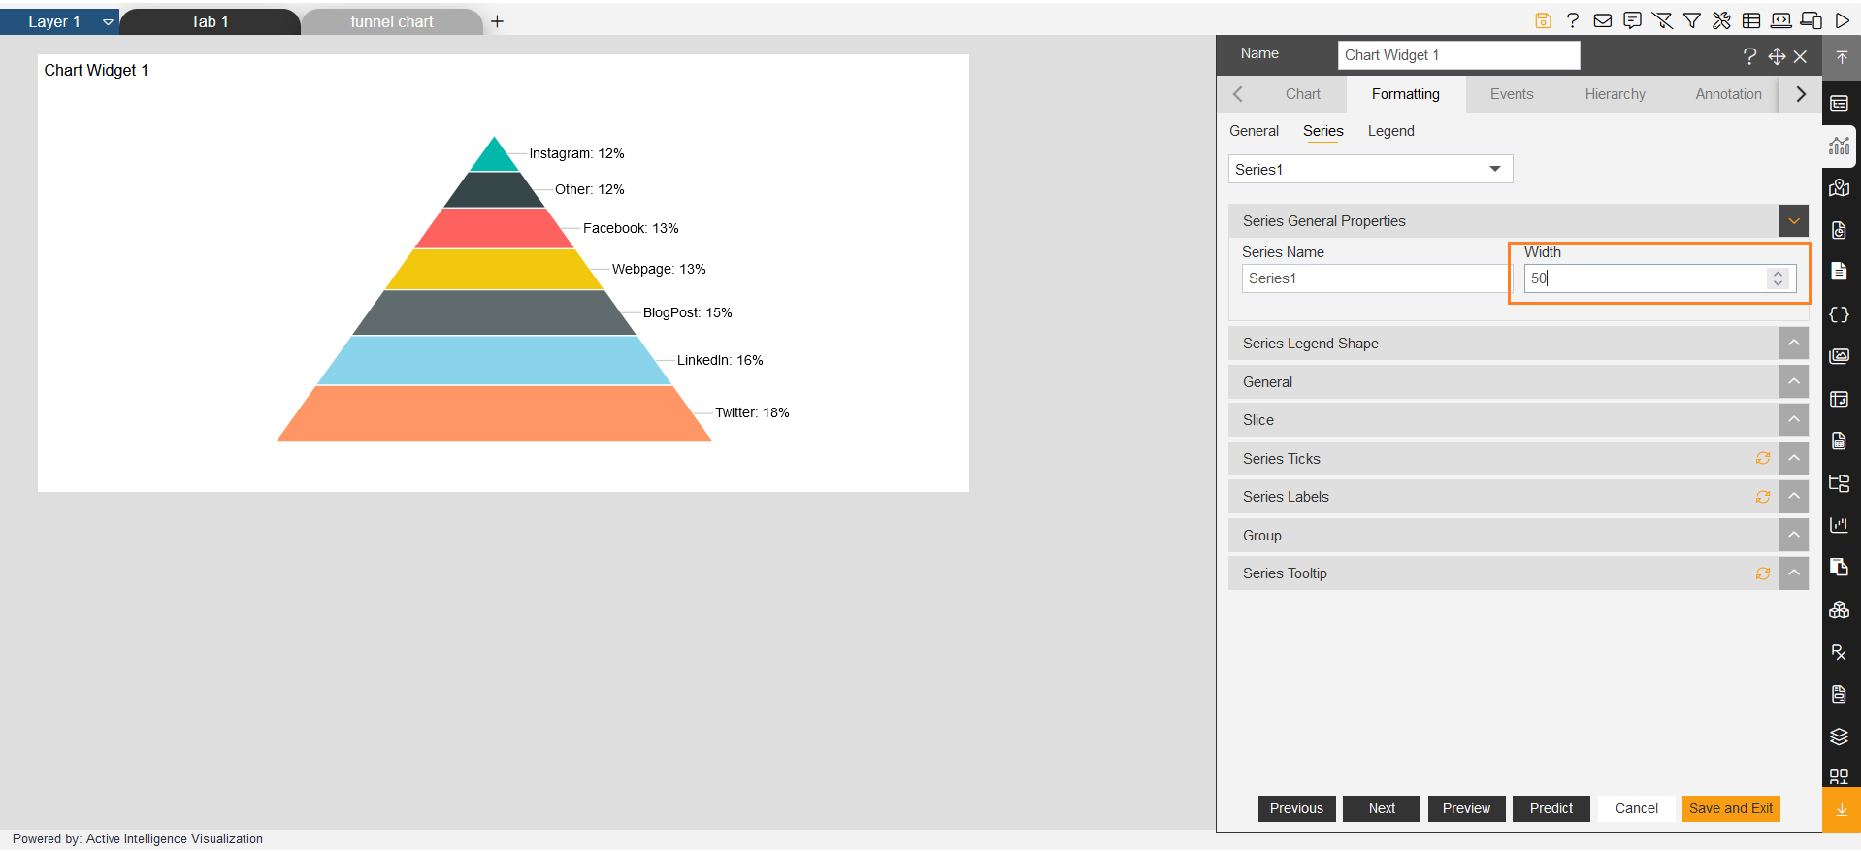Click the orange download arrow in the sidebar
The image size is (1861, 851).
pyautogui.click(x=1842, y=809)
